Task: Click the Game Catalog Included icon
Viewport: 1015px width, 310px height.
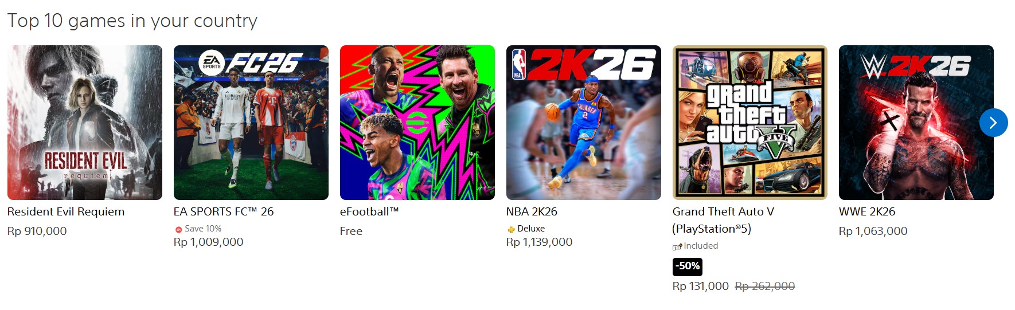Action: (677, 246)
